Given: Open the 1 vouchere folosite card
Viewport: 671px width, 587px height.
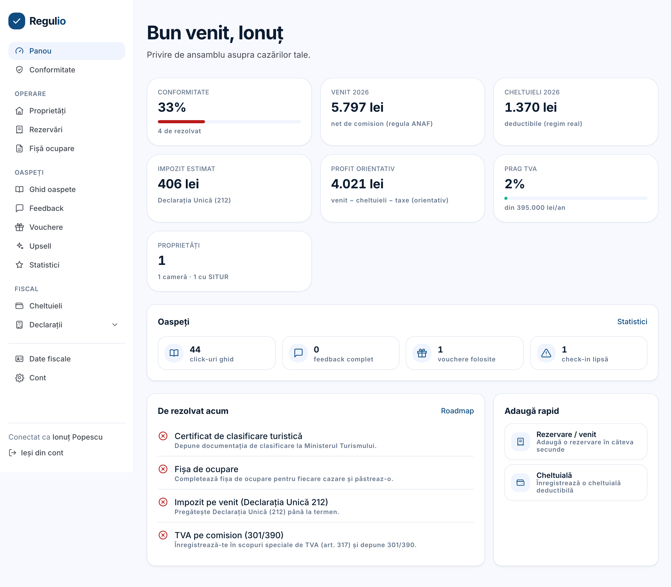Looking at the screenshot, I should point(464,353).
